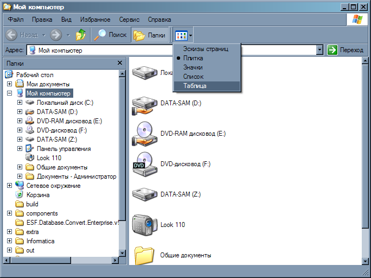Viewport: 371px width, 278px height.
Task: Collapse Мой компьютер tree node
Action: [x=9, y=93]
